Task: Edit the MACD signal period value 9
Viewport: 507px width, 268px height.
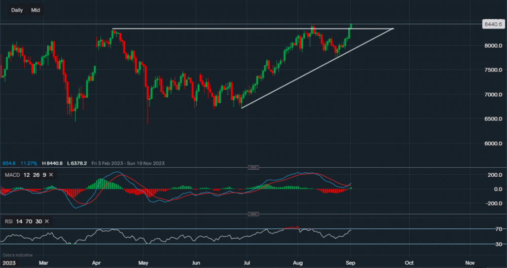Action: [x=44, y=175]
